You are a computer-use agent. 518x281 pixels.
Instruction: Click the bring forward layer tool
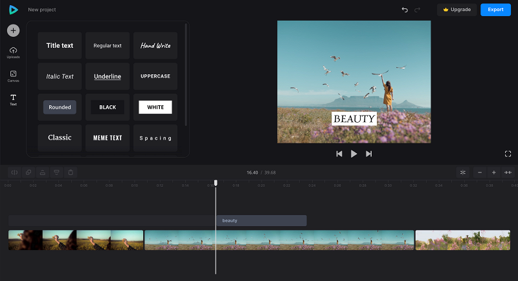[x=43, y=172]
